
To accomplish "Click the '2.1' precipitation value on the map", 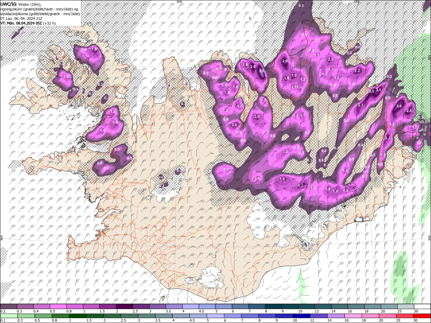I will [x=361, y=105].
